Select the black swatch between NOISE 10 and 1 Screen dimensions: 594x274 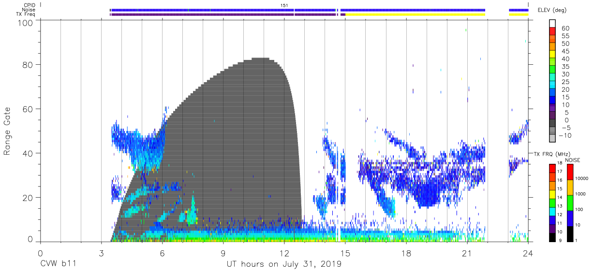pyautogui.click(x=569, y=234)
